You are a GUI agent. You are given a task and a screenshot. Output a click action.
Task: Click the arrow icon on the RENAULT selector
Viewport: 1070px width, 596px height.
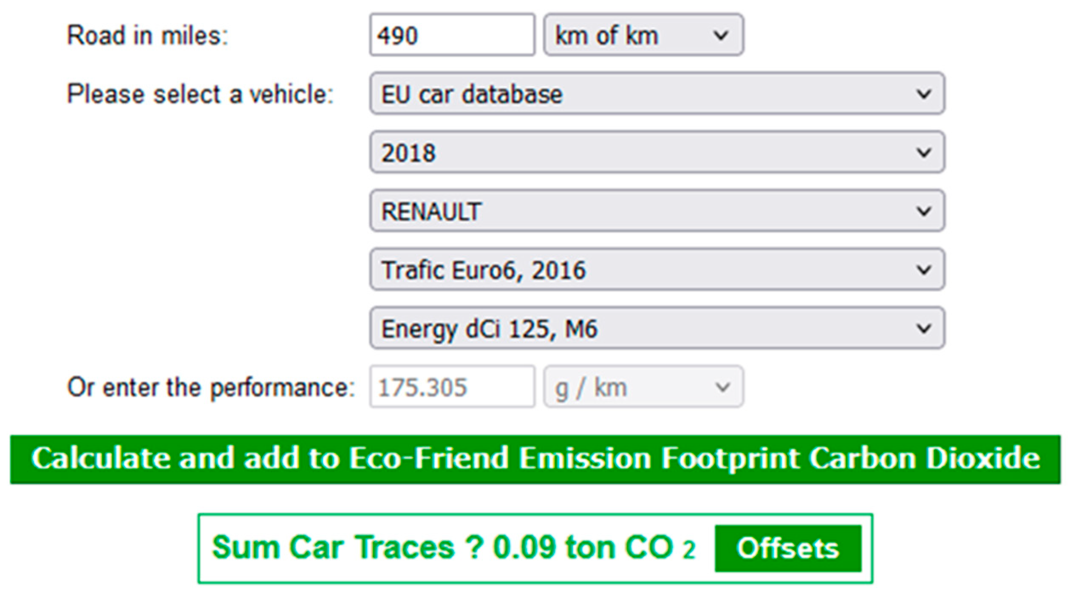tap(923, 211)
